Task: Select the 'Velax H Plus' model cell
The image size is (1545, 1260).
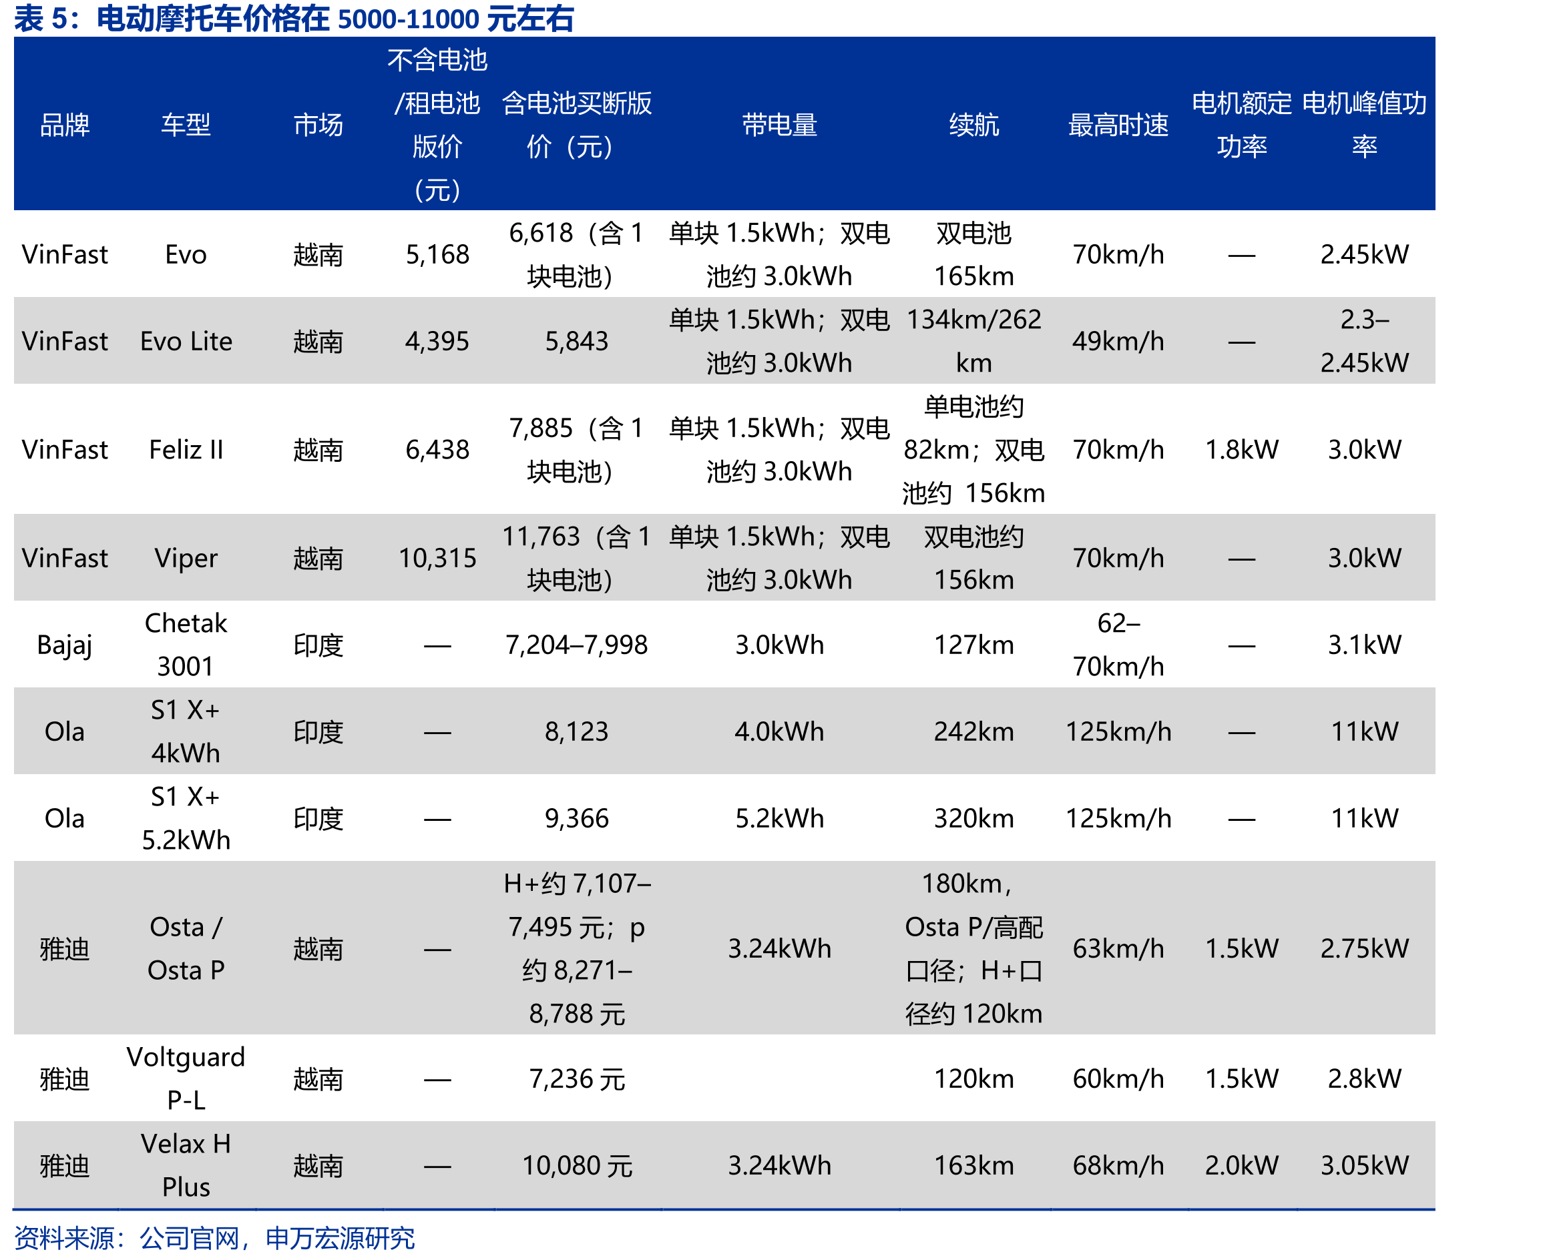Action: pos(186,1166)
